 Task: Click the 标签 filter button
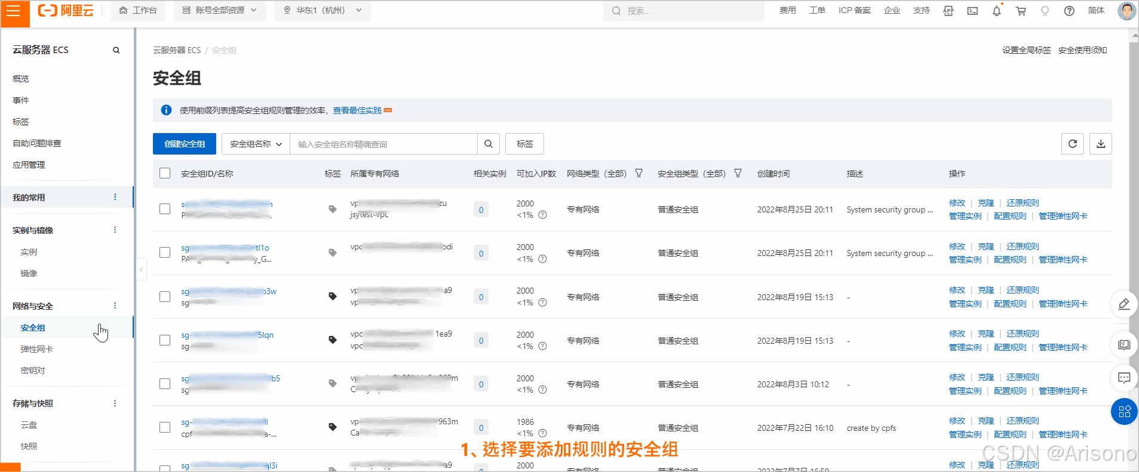pos(524,144)
